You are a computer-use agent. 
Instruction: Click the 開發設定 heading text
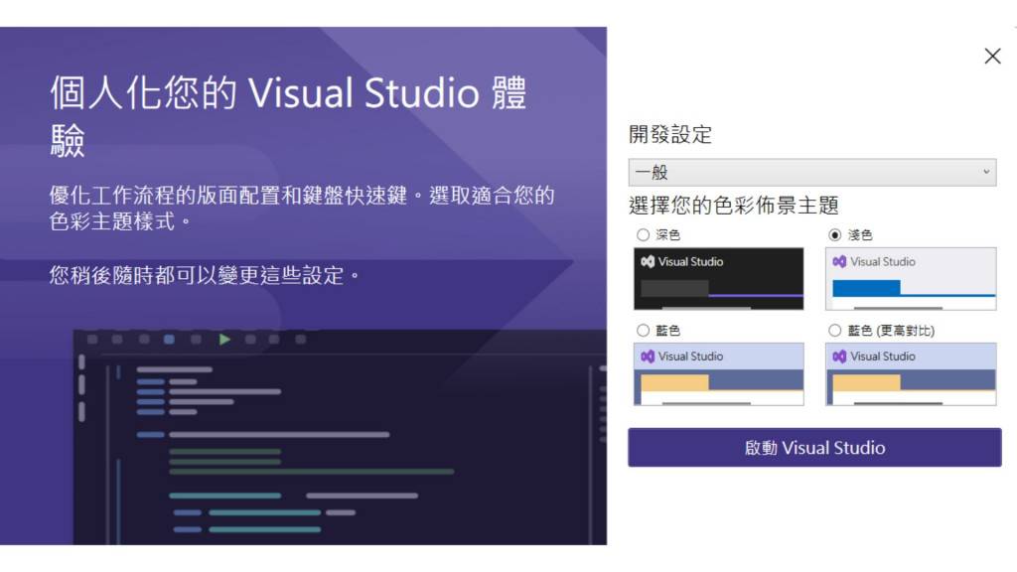[670, 134]
